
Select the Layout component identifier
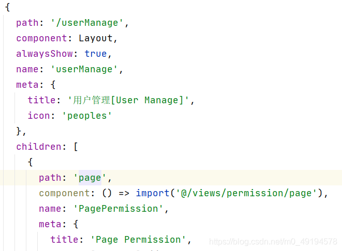96,38
